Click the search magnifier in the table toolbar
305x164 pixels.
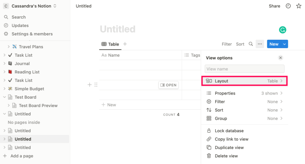pos(251,44)
